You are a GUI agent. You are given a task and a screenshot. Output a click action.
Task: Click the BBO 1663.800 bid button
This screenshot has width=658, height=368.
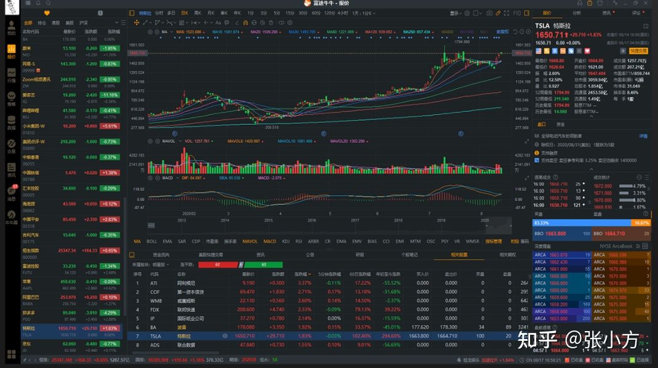point(562,233)
